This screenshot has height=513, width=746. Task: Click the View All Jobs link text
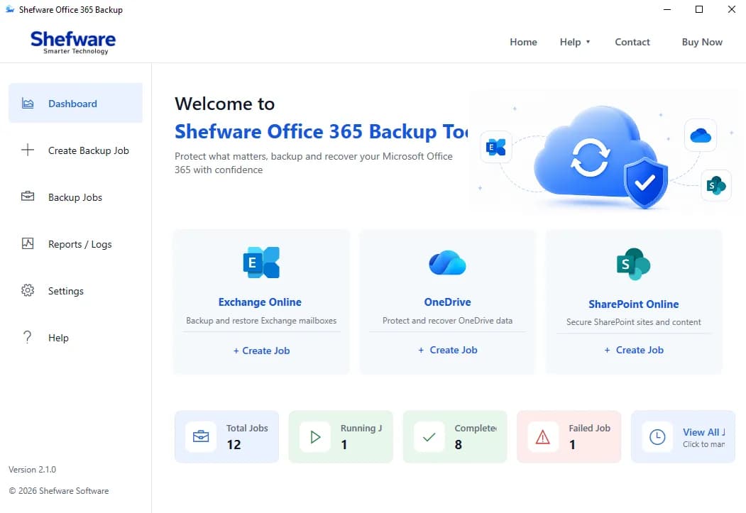703,431
